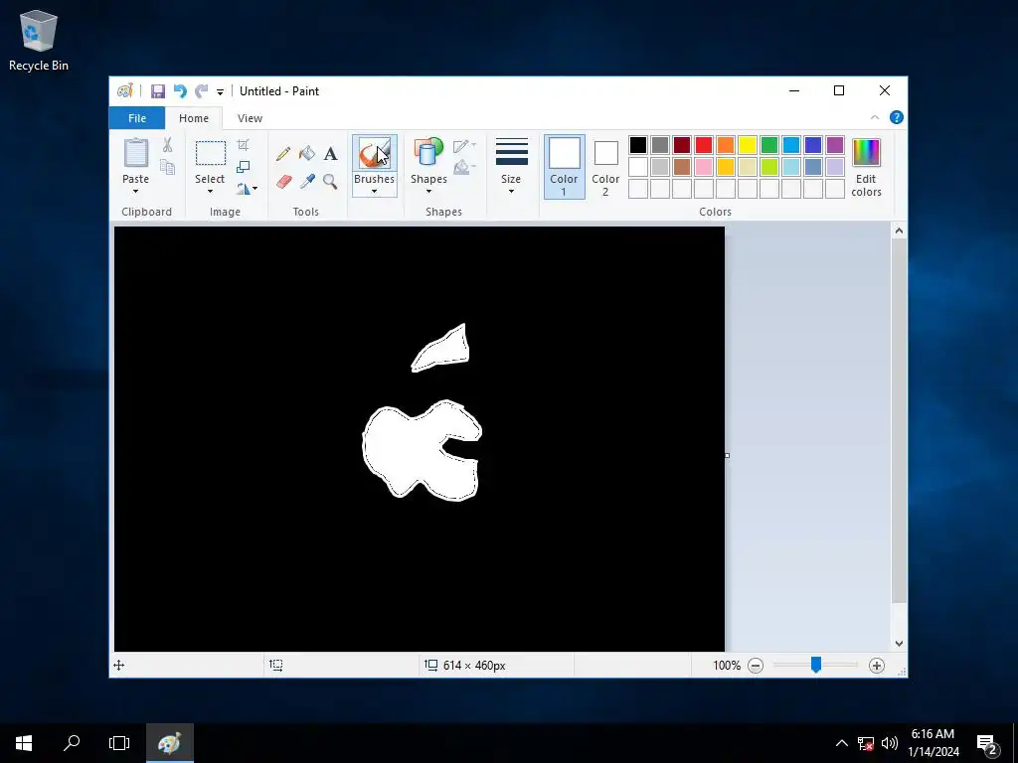
Task: Expand the Paste dropdown arrow
Action: 135,192
